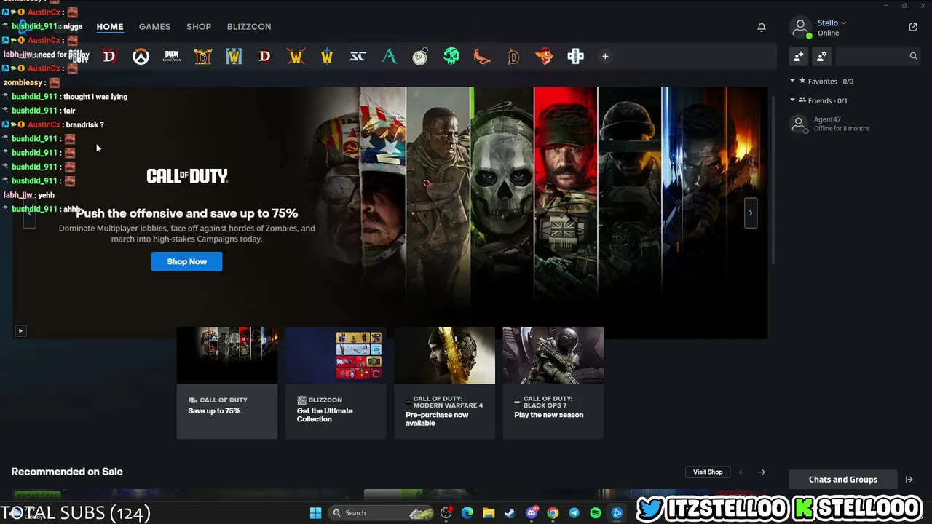The height and width of the screenshot is (524, 932).
Task: Open the Diablo IV game icon
Action: tap(109, 56)
